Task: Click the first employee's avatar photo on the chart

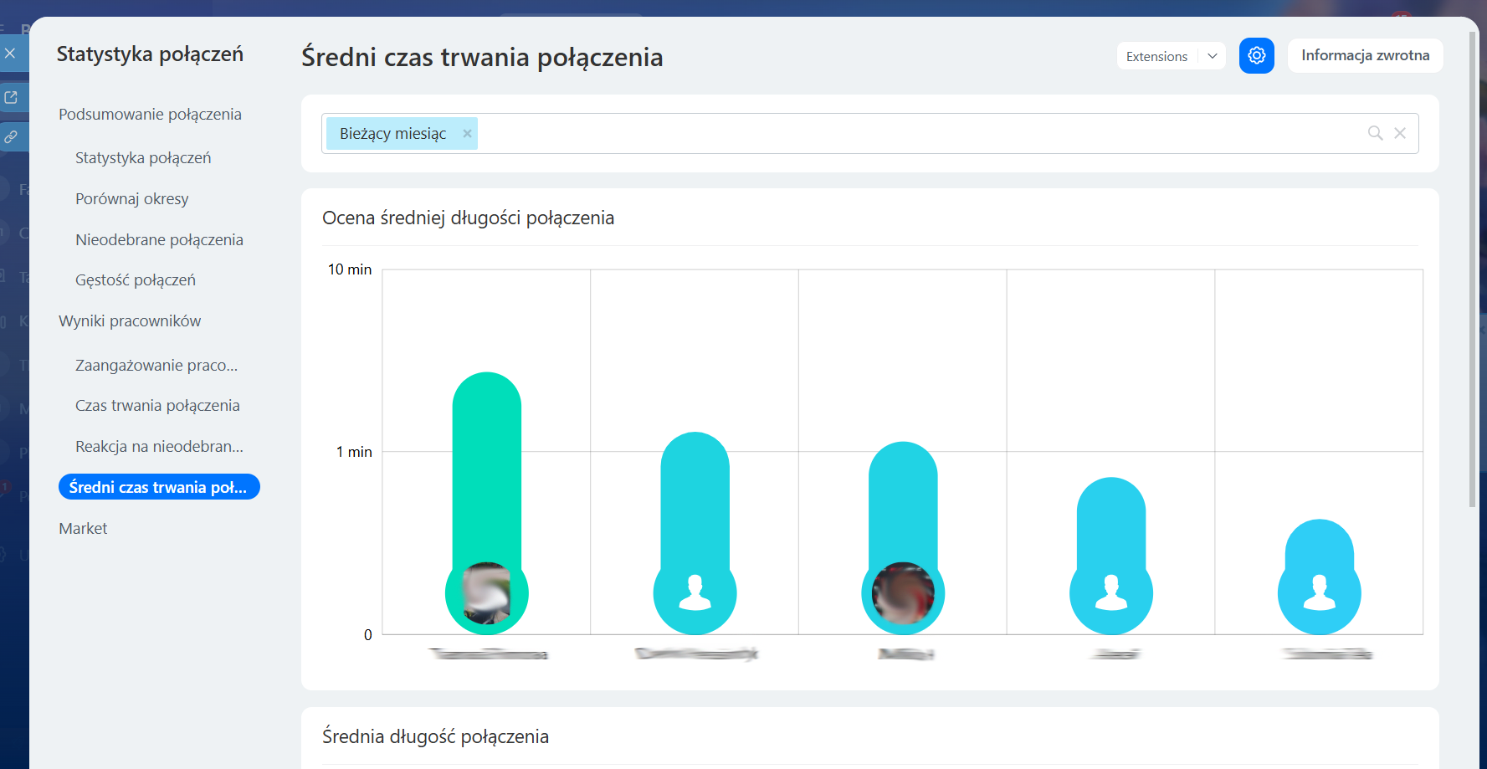Action: pos(486,592)
